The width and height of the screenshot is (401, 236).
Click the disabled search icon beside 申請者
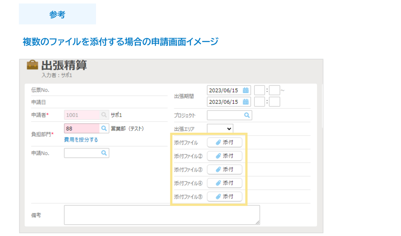click(104, 115)
